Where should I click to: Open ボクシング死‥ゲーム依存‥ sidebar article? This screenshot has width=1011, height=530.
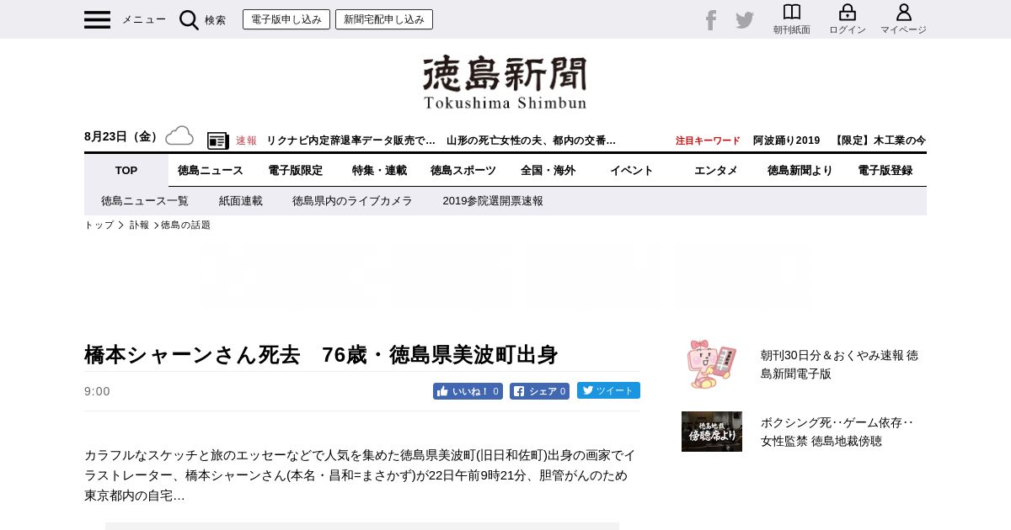point(837,432)
